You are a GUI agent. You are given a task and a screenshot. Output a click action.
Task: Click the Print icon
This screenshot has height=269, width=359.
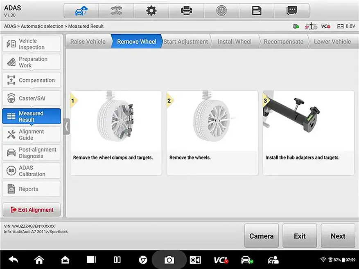(186, 11)
